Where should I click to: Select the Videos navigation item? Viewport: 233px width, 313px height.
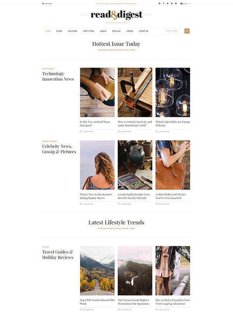click(x=130, y=31)
